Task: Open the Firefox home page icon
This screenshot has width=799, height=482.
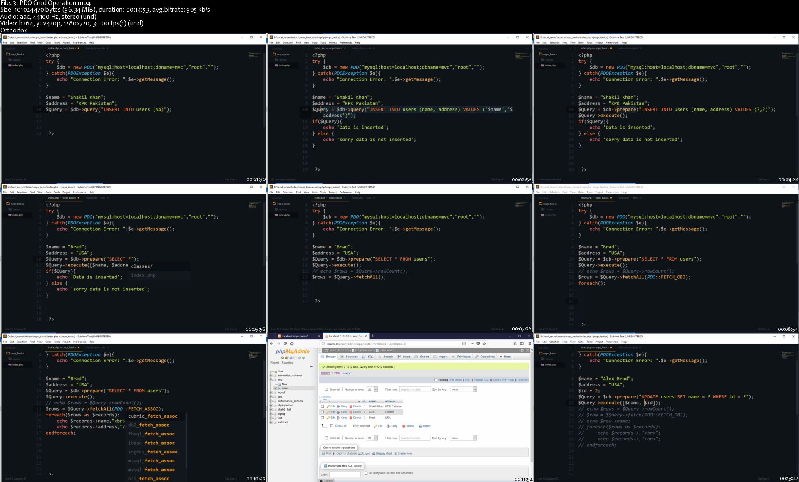Action: coord(292,344)
